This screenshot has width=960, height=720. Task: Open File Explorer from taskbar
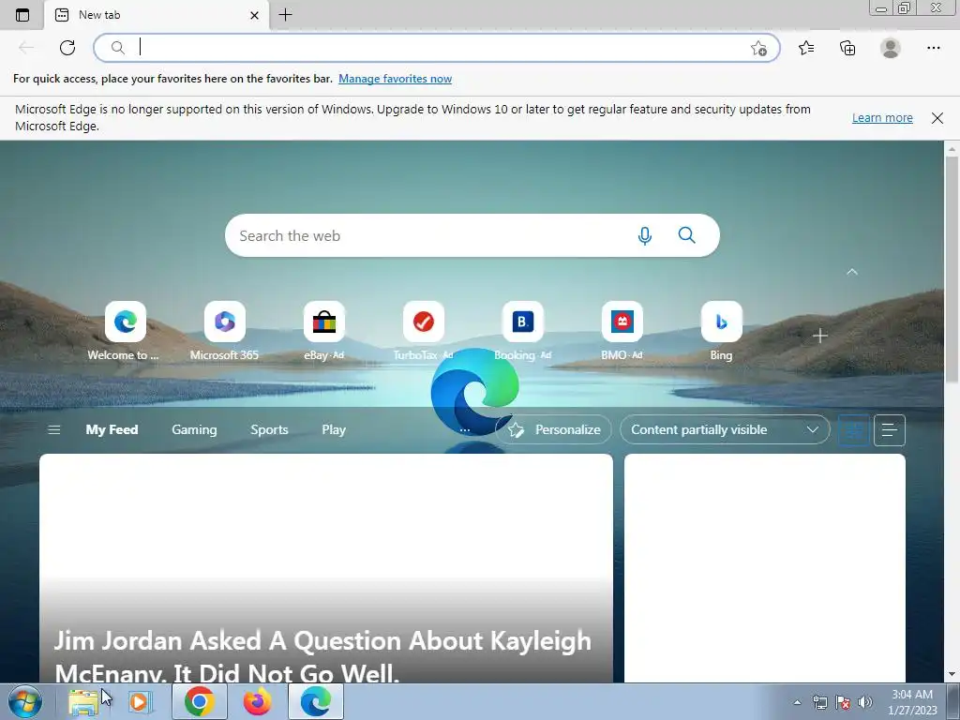point(83,701)
